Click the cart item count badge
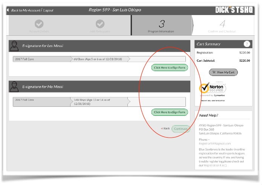The width and height of the screenshot is (262, 185). click(x=247, y=44)
